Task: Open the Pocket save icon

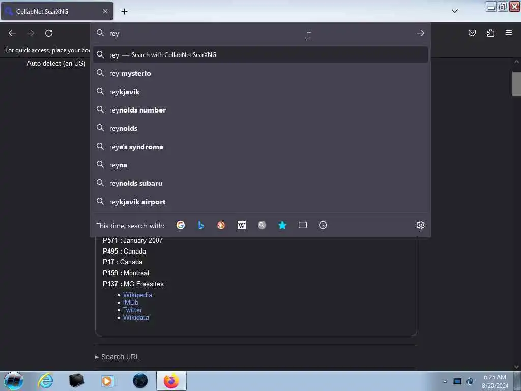Action: [472, 33]
